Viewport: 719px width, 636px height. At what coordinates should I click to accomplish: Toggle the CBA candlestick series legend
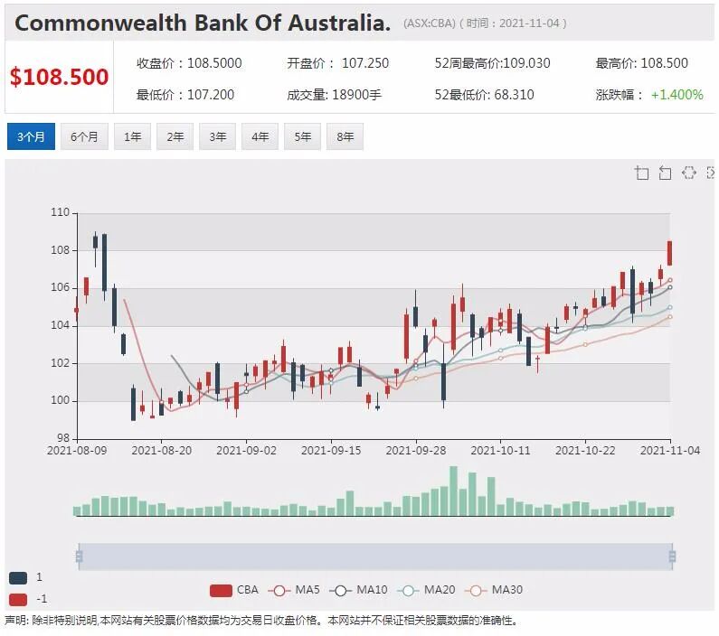(234, 590)
